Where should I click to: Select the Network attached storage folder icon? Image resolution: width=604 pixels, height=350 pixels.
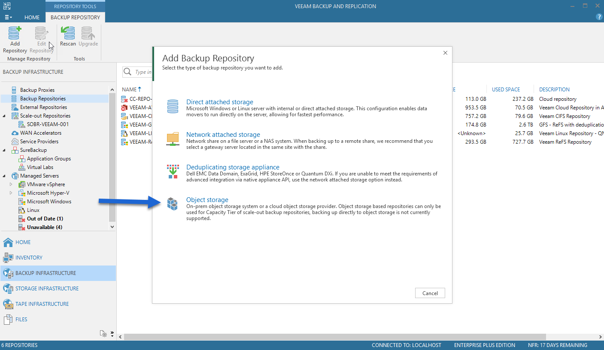coord(173,139)
